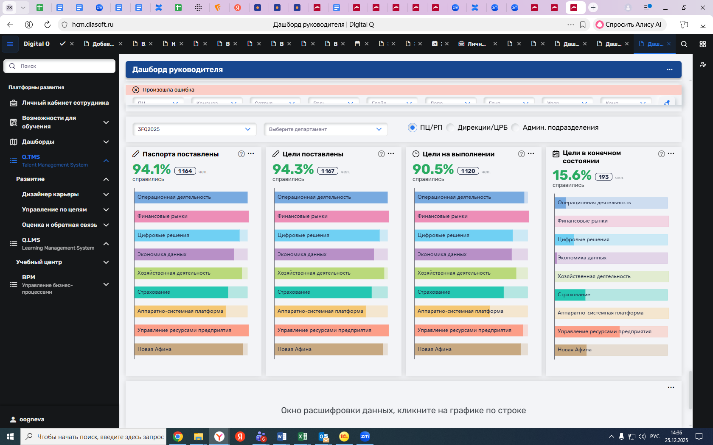Click the sidebar Поиск search field
The height and width of the screenshot is (445, 713).
[x=59, y=66]
